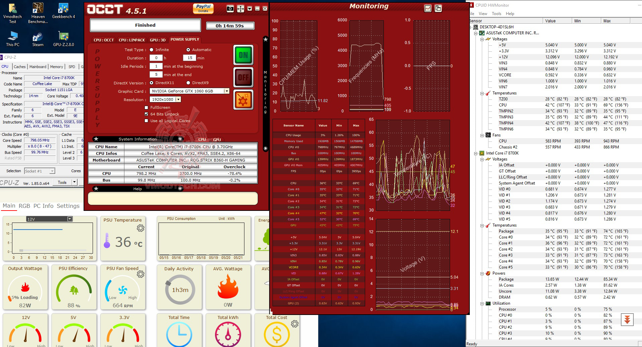
Task: Enable the FullScreen checkbox
Action: coord(146,107)
